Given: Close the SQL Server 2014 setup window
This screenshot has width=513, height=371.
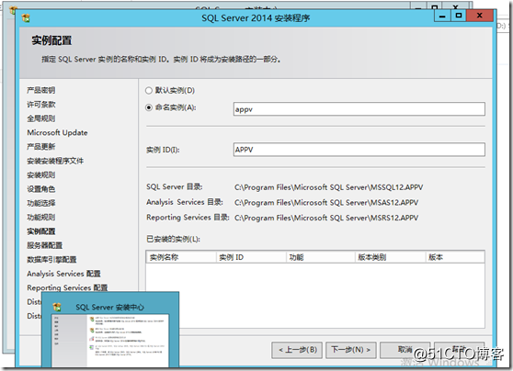Looking at the screenshot, I should coord(480,16).
